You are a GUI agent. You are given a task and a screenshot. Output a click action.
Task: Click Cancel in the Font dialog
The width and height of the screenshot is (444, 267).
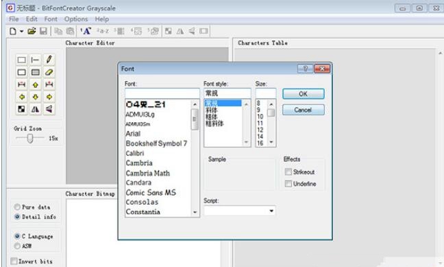[x=304, y=110]
